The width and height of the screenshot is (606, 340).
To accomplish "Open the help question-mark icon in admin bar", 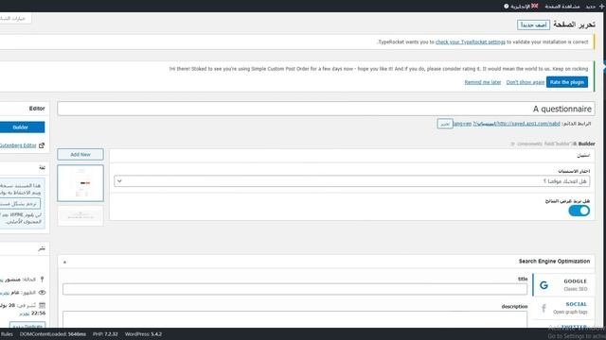I will tap(507, 7).
